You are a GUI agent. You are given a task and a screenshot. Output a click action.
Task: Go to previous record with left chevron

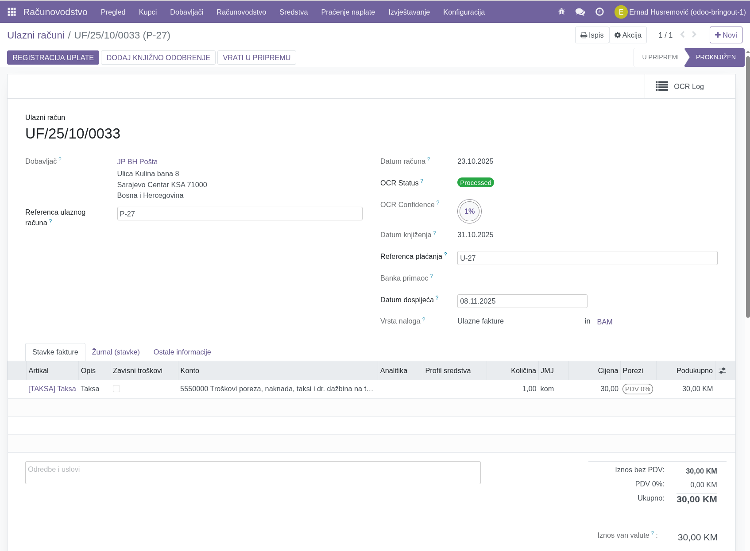(x=682, y=34)
